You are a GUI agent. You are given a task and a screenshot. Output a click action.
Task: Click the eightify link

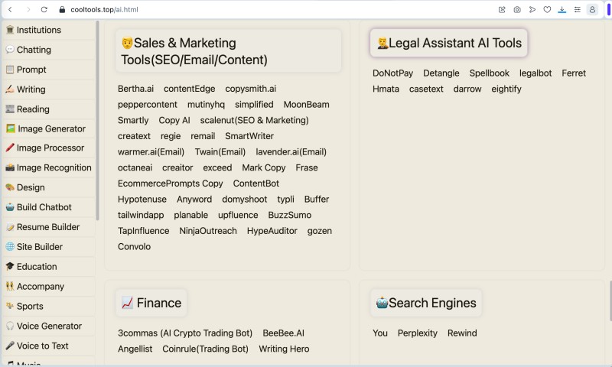[506, 89]
